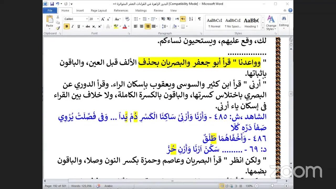Switch to the Review tab
Image resolution: width=336 pixels, height=189 pixels.
click(x=159, y=10)
